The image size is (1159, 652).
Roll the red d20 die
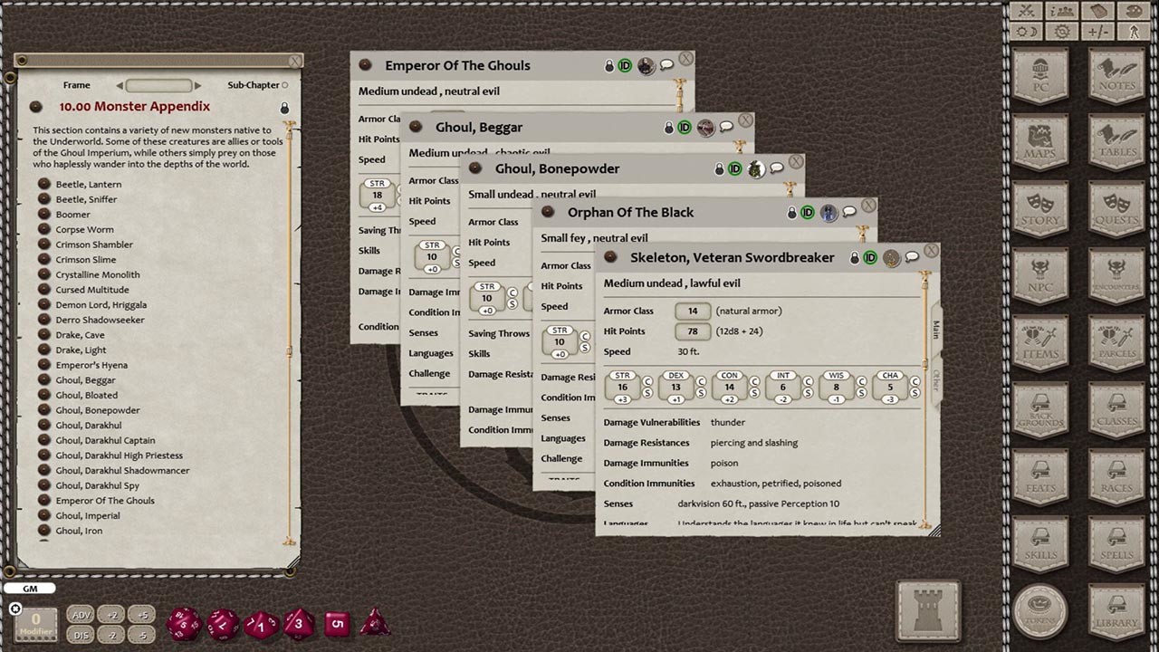tap(184, 625)
